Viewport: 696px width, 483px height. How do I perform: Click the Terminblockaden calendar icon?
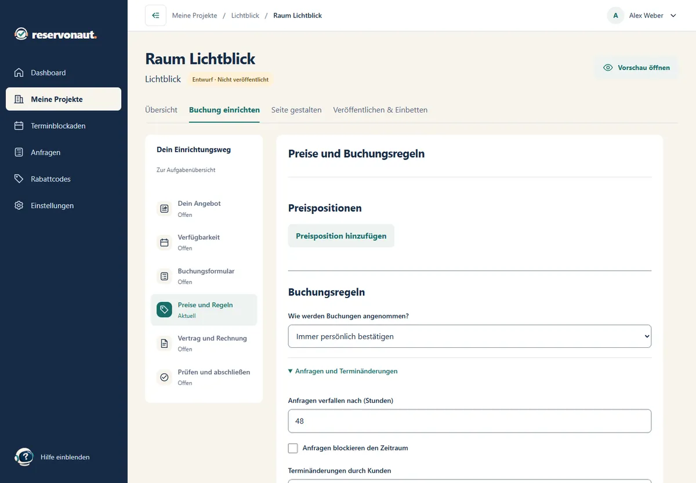click(x=19, y=126)
